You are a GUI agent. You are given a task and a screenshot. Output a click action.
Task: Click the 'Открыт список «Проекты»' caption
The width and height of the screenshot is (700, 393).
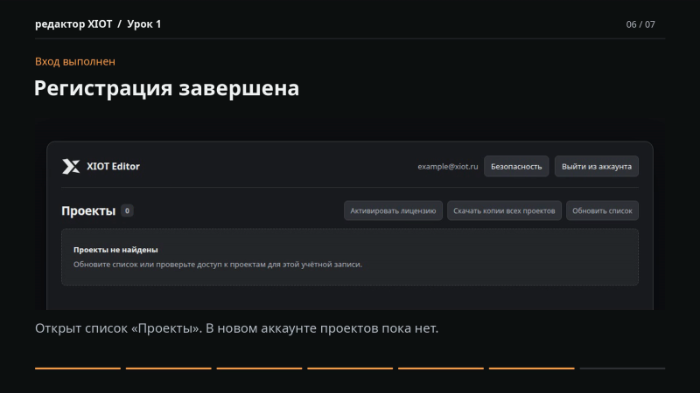click(236, 328)
